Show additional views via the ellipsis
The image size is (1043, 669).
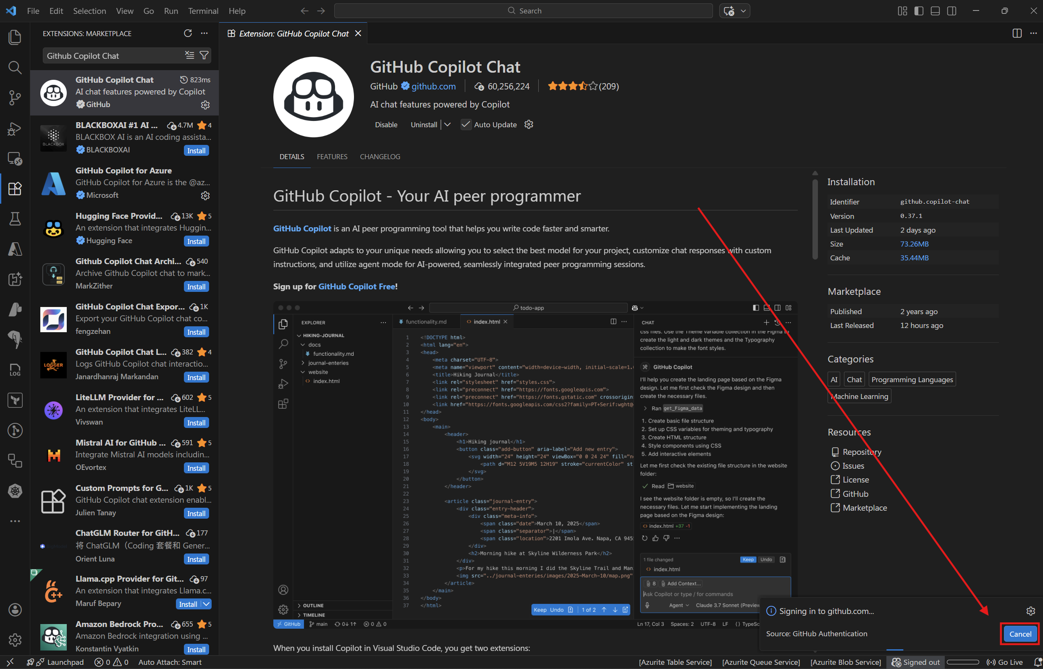click(15, 521)
